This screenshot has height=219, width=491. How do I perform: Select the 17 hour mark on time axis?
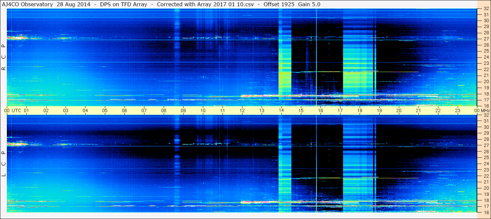click(x=340, y=110)
